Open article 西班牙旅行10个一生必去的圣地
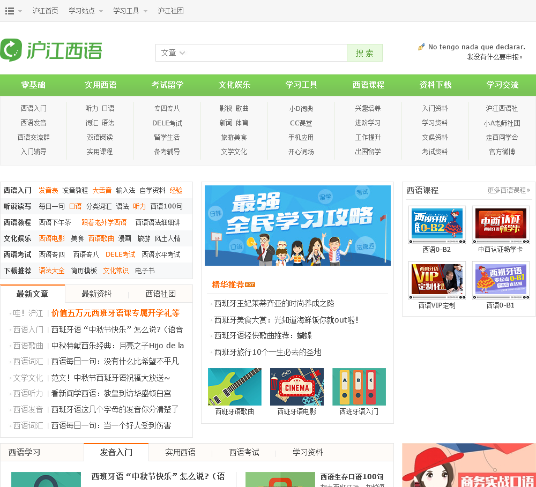Image resolution: width=536 pixels, height=487 pixels. coord(267,352)
